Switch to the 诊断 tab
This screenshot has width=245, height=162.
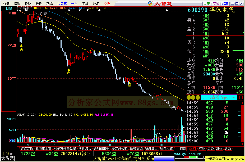(228, 148)
